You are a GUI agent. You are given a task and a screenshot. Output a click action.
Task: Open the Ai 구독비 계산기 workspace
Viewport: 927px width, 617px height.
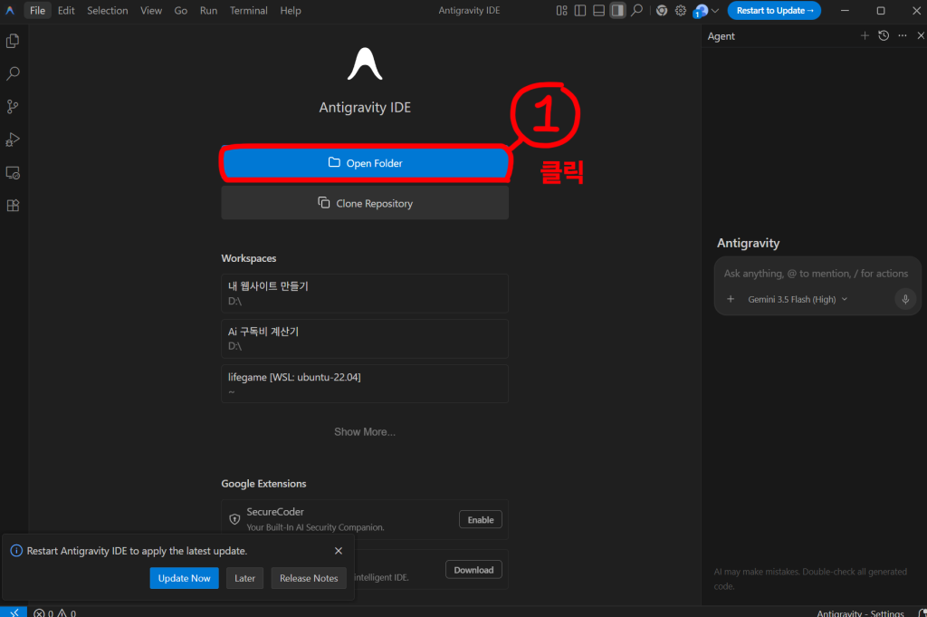tap(365, 338)
